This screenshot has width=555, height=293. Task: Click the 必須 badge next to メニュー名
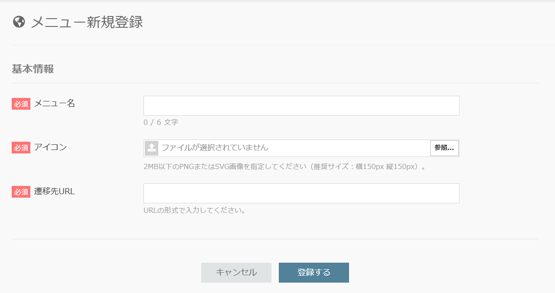pyautogui.click(x=21, y=104)
